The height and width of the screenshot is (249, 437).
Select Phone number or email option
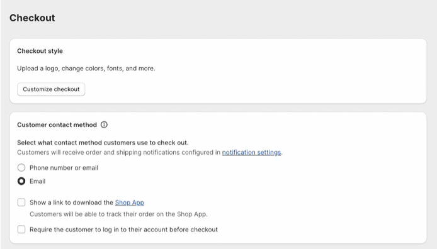[21, 168]
